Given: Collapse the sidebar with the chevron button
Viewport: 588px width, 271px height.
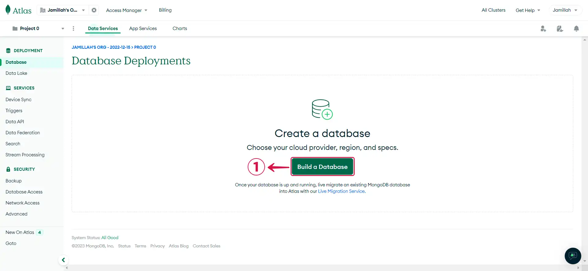Looking at the screenshot, I should pos(63,260).
